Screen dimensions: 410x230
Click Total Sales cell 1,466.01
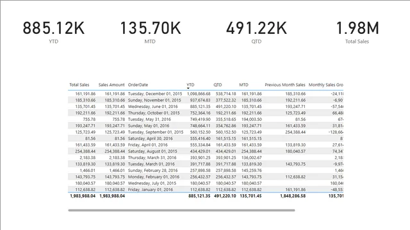(x=88, y=171)
